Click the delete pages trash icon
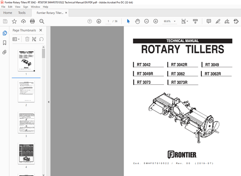 click(27, 39)
